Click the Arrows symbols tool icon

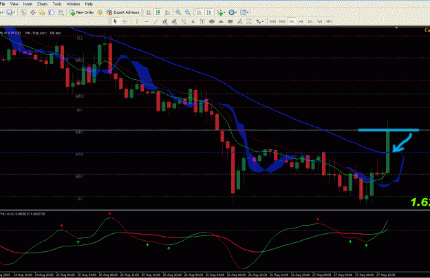pos(258,21)
